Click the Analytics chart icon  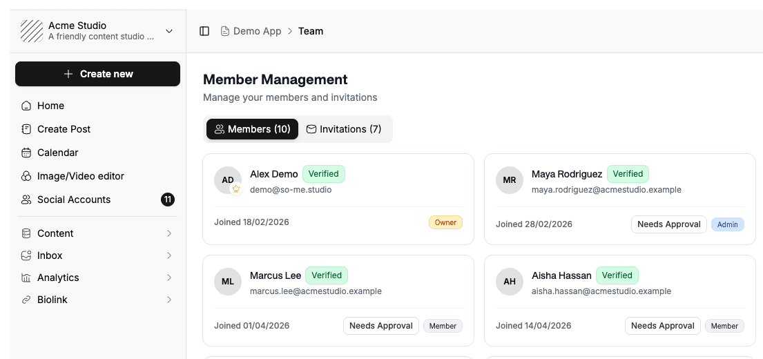click(26, 278)
